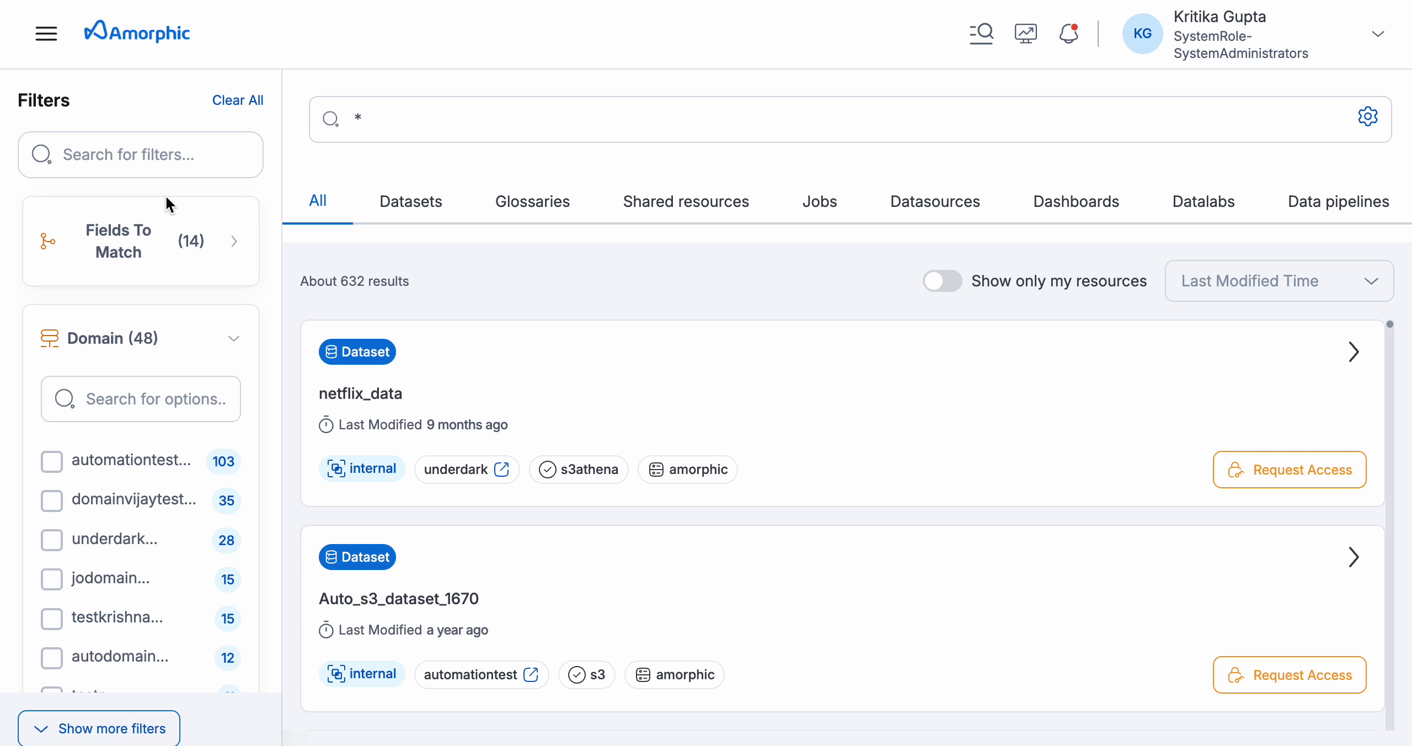Click Request Access for netflix_data

pos(1290,470)
